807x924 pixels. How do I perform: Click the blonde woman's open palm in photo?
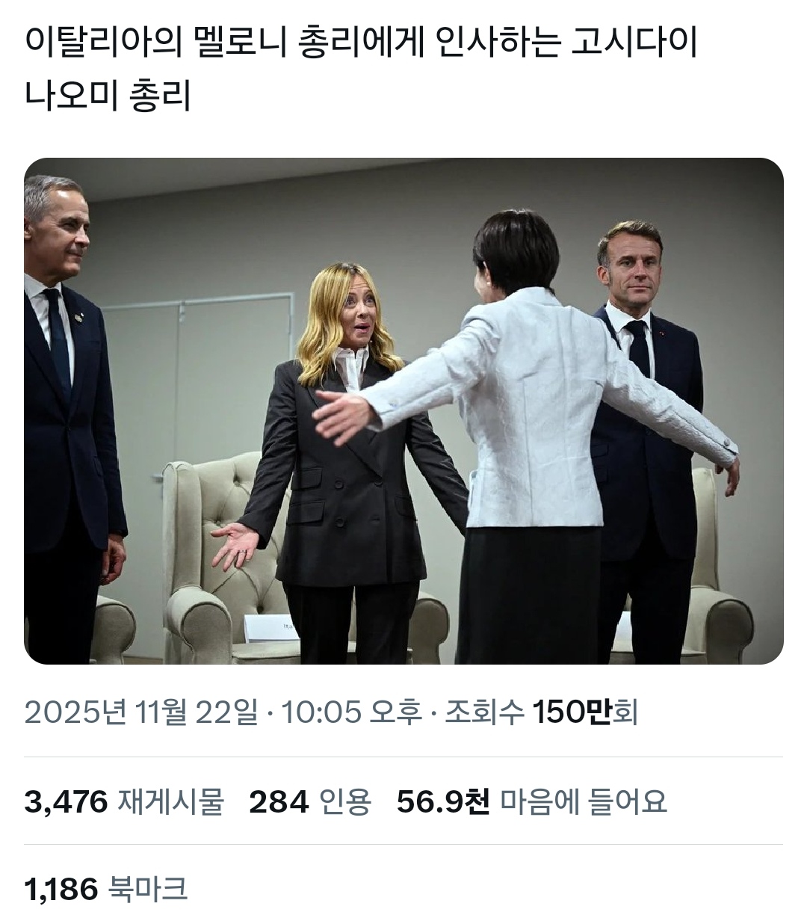[234, 544]
